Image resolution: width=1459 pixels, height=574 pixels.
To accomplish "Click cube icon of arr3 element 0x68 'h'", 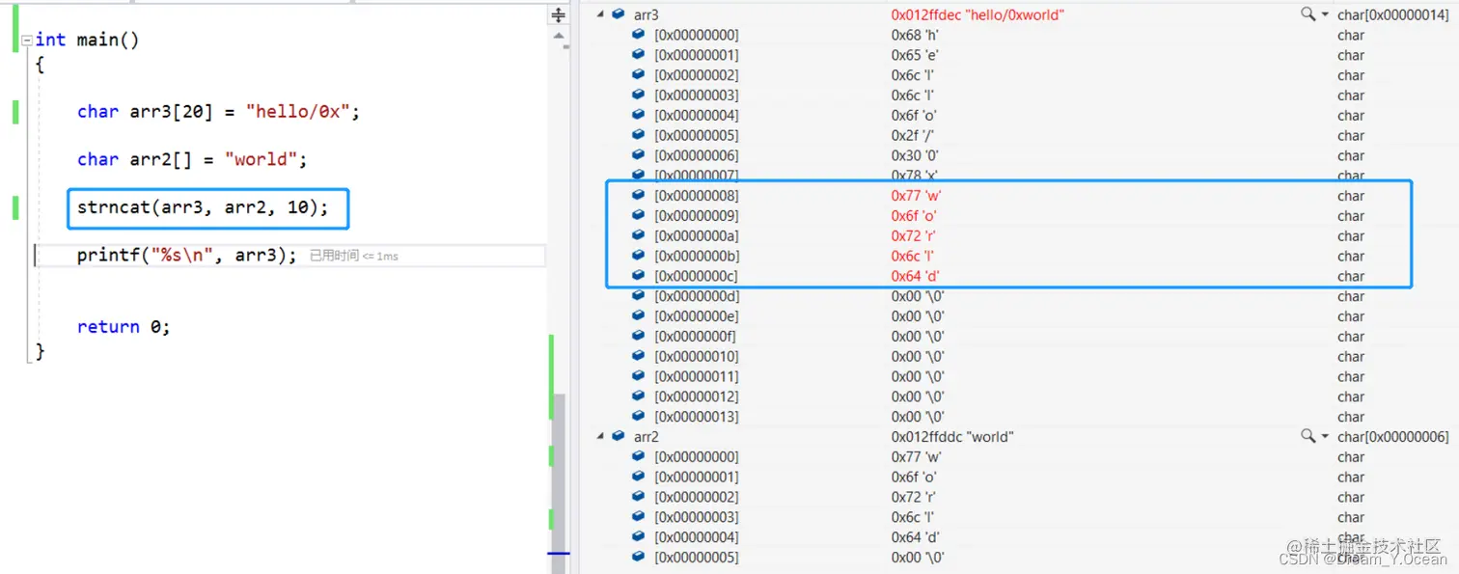I will tap(638, 35).
